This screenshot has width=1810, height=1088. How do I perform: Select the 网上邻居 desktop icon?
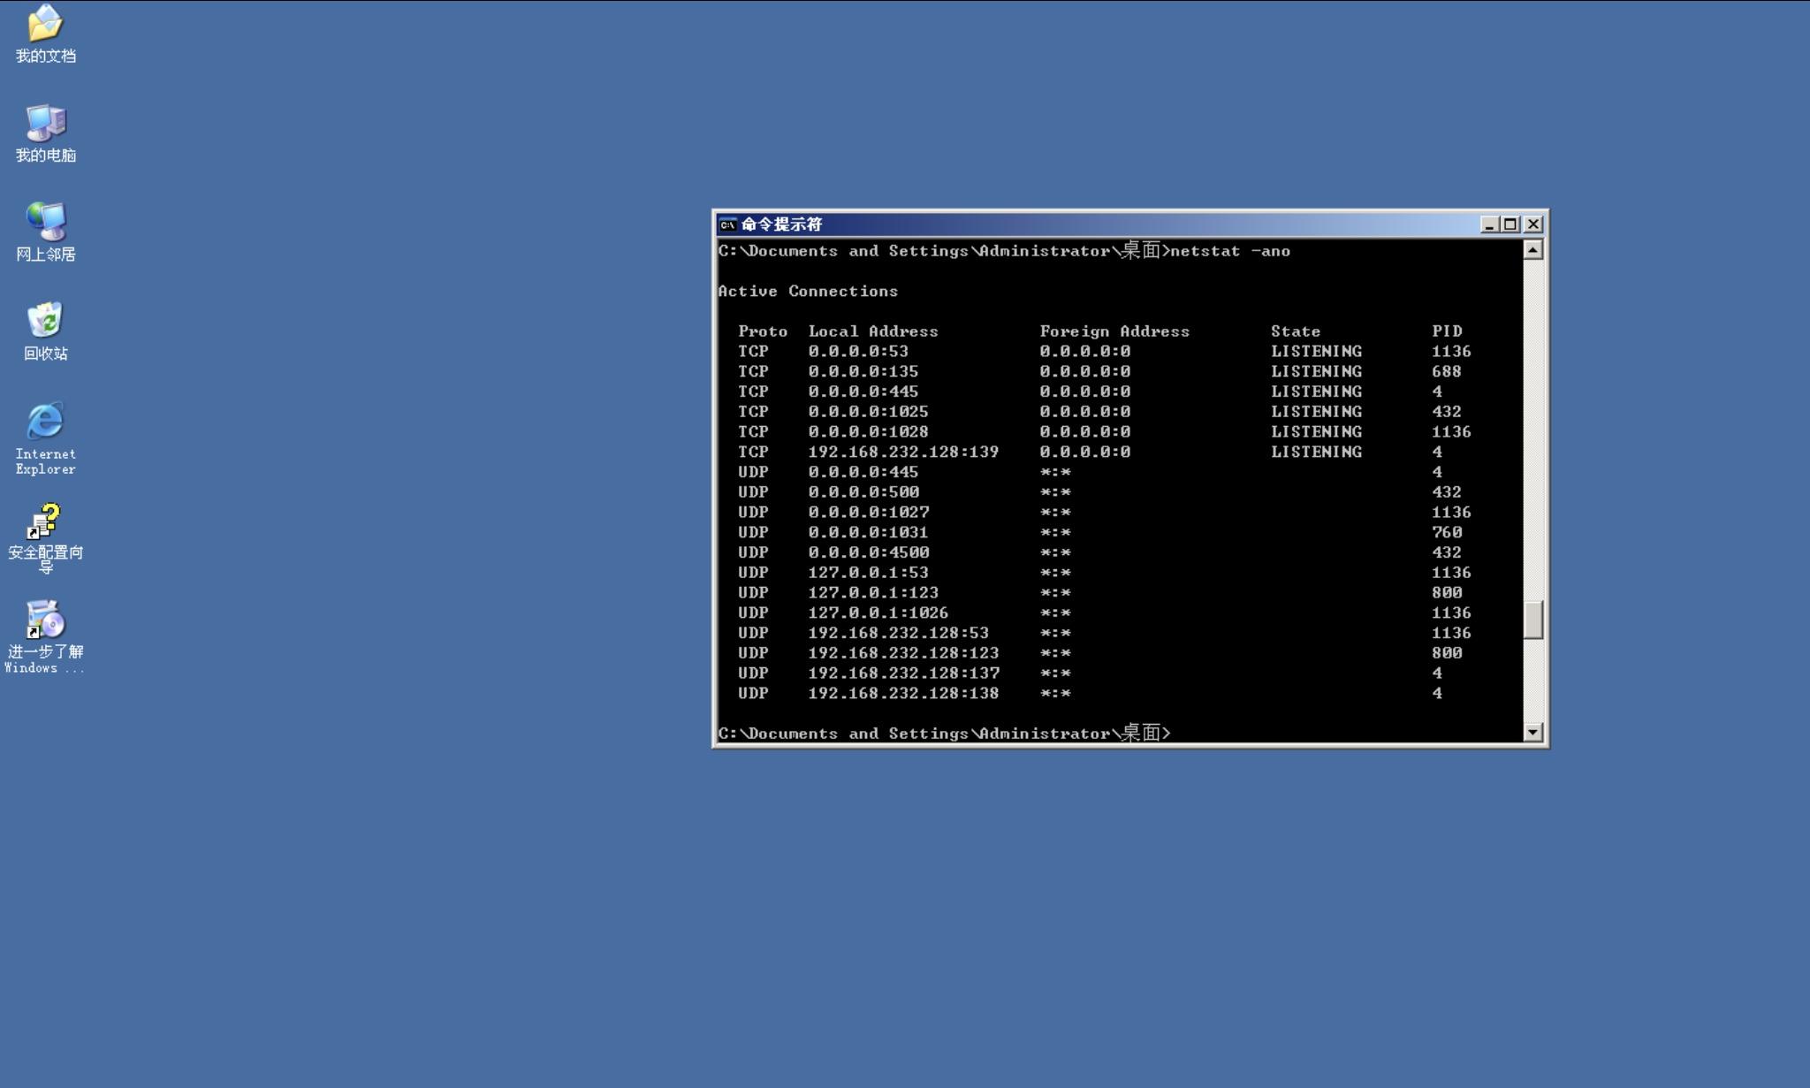[45, 233]
